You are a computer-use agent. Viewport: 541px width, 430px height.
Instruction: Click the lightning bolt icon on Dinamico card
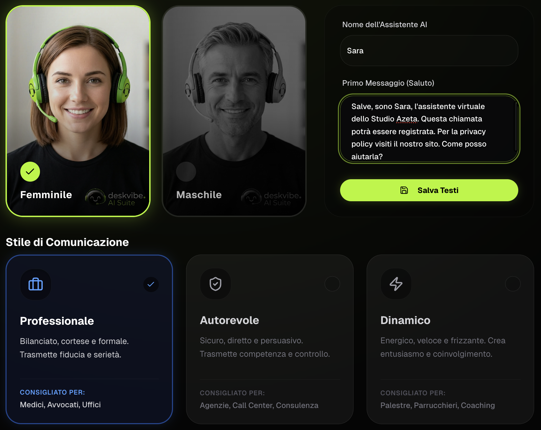[x=396, y=284]
